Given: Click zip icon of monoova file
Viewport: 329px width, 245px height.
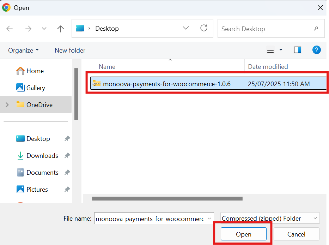Looking at the screenshot, I should pos(97,84).
